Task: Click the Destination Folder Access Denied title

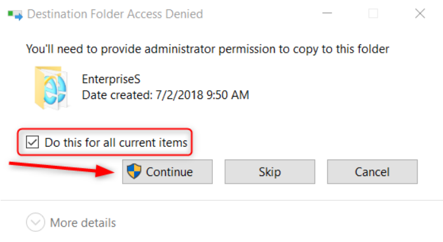Action: [x=115, y=14]
